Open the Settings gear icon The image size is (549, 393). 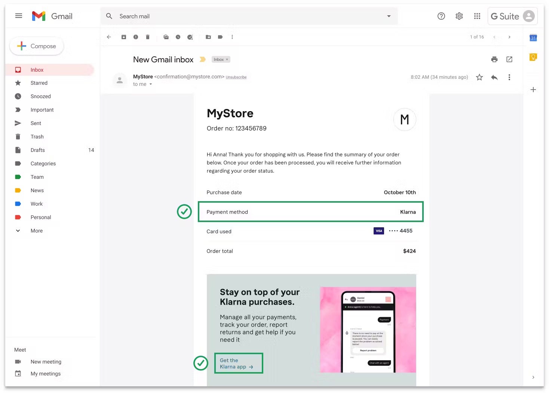[459, 16]
